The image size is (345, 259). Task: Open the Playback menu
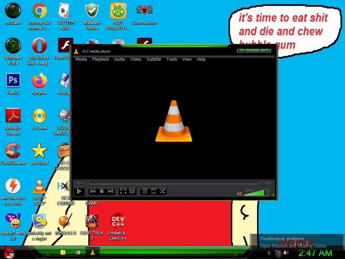100,59
